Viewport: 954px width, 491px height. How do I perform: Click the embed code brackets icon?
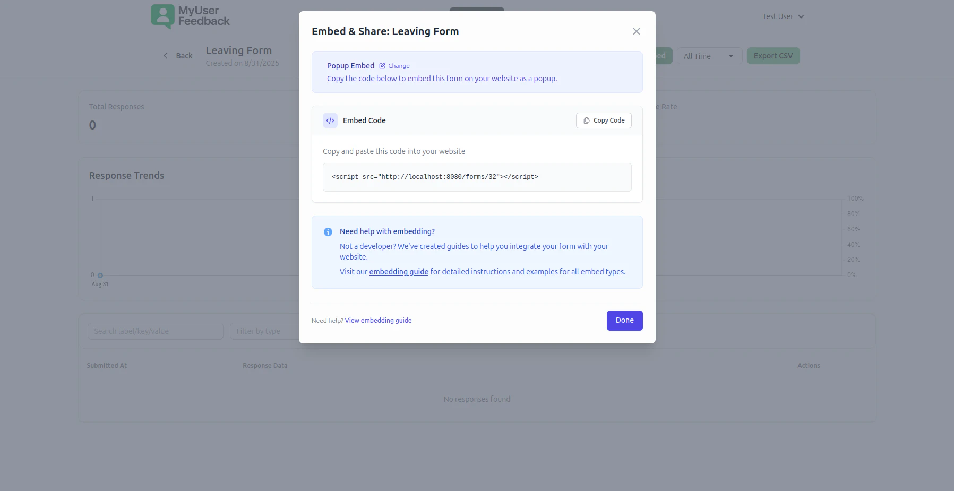(x=330, y=120)
